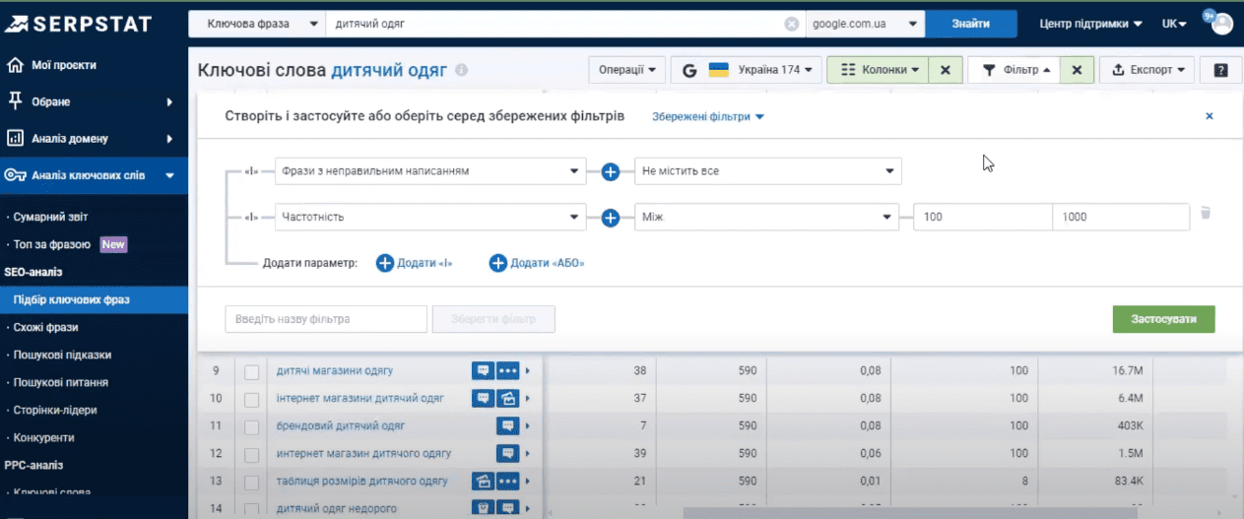1244x519 pixels.
Task: Open the Між condition dropdown
Action: point(768,217)
